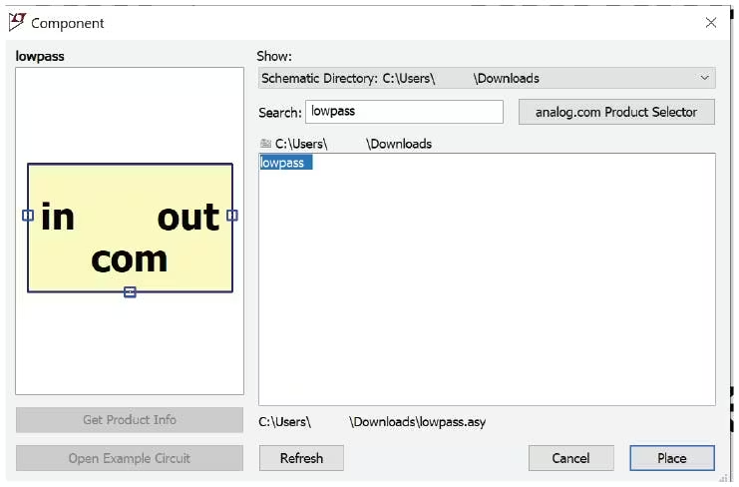Click into the Search field containing lowpass
The width and height of the screenshot is (739, 487).
(x=404, y=112)
